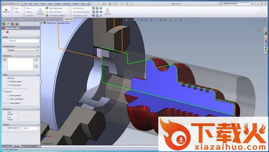Open the Insert menu

coord(43,3)
